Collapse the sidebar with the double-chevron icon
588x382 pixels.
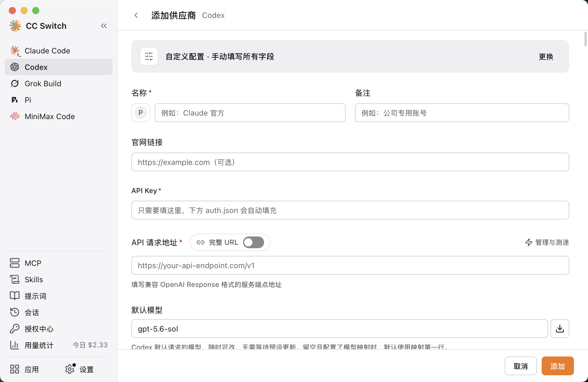tap(104, 26)
